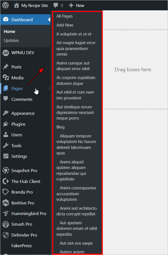
Task: Click the Updates submenu link
Action: [11, 40]
